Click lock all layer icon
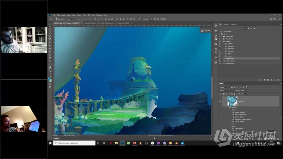 235,94
